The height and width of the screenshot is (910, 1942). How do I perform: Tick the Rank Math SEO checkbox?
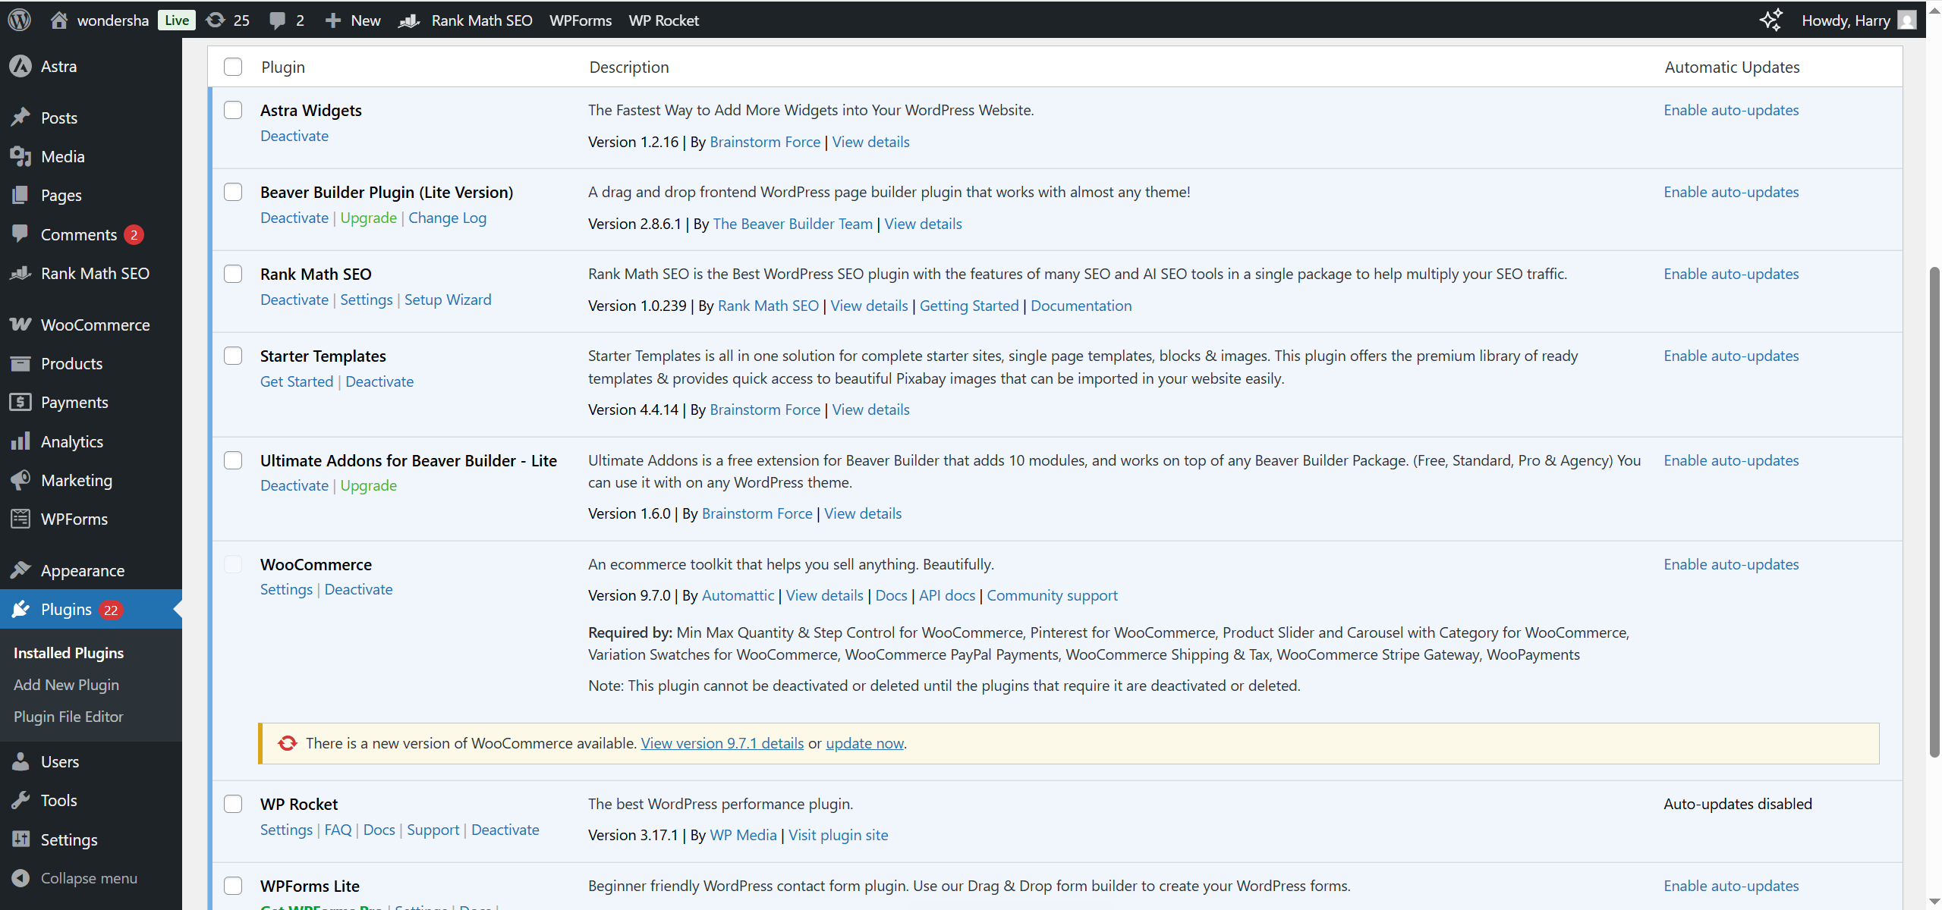233,274
